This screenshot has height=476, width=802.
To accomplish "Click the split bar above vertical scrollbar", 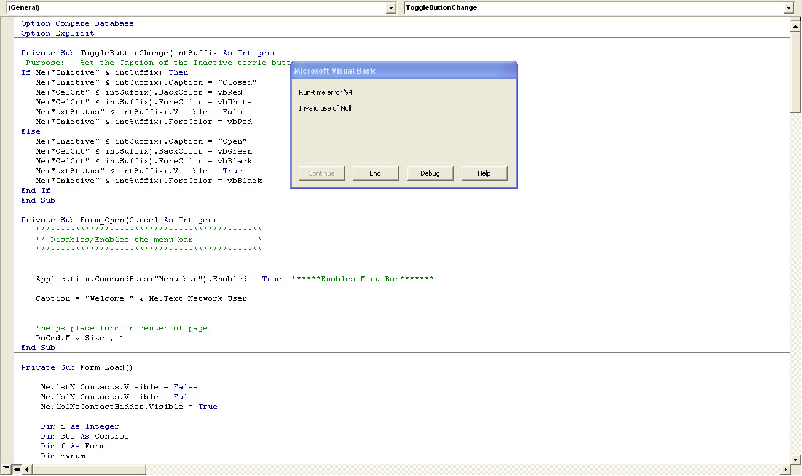I will (x=796, y=19).
